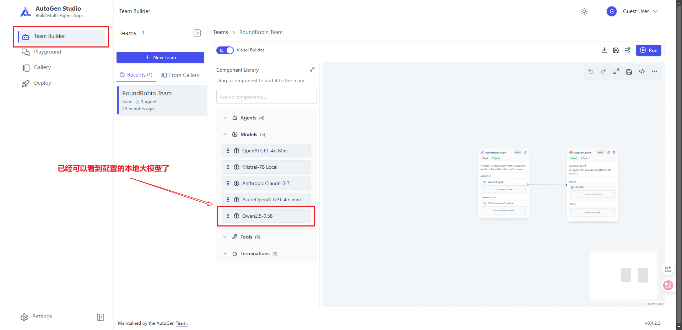Collapse the Teams list panel

pos(197,33)
